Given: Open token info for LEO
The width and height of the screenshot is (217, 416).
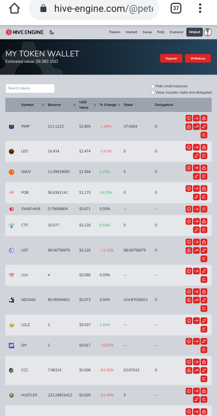Looking at the screenshot, I should click(x=189, y=147).
